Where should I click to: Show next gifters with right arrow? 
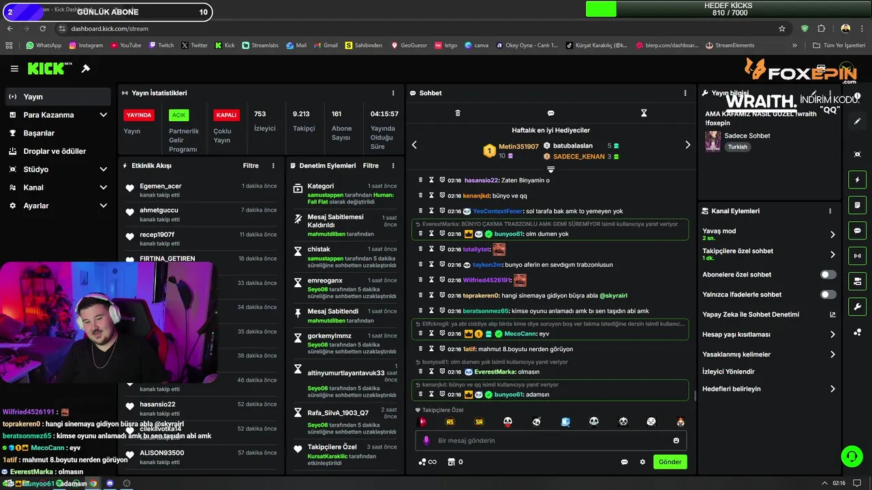(x=687, y=145)
